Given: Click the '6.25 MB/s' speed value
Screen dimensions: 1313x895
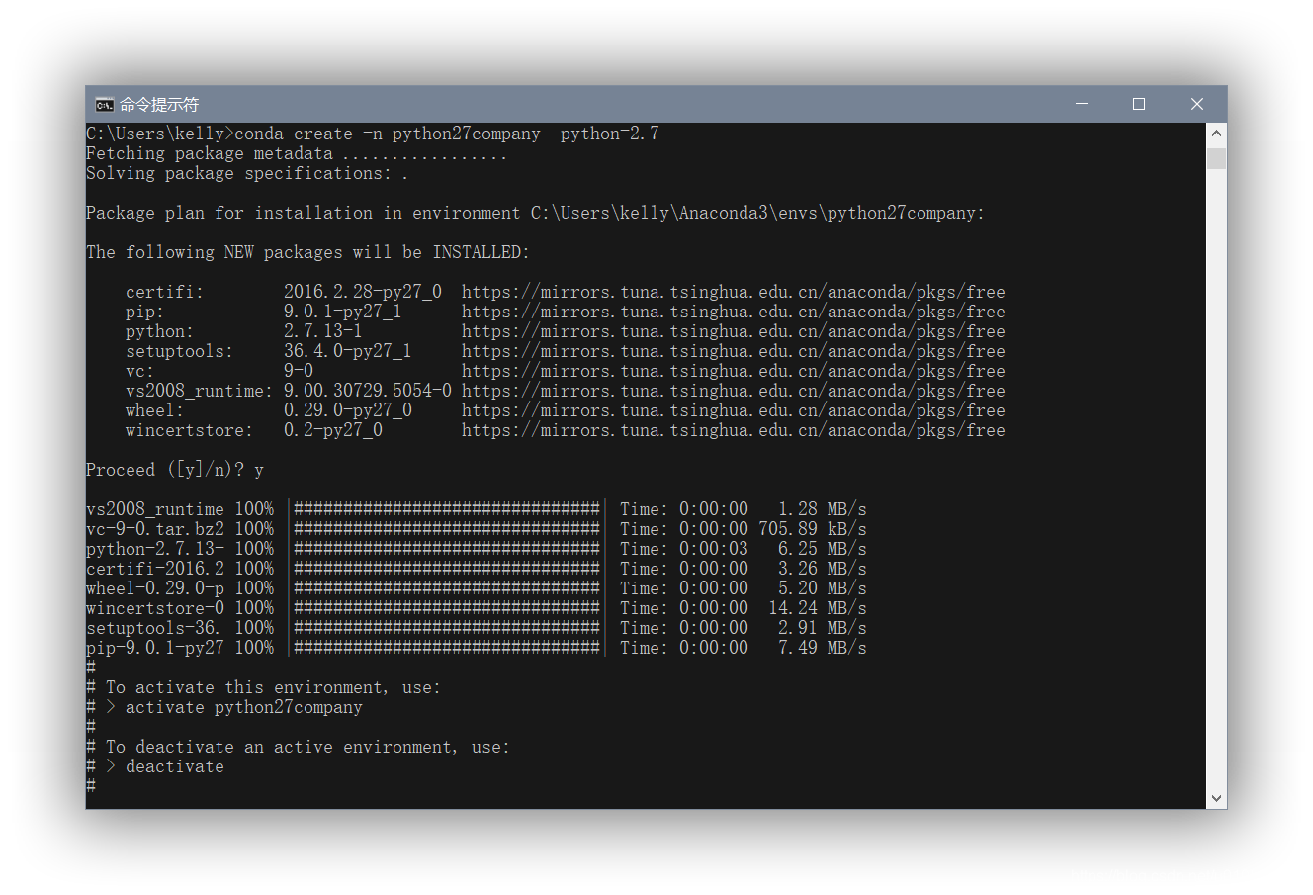Looking at the screenshot, I should pos(823,549).
